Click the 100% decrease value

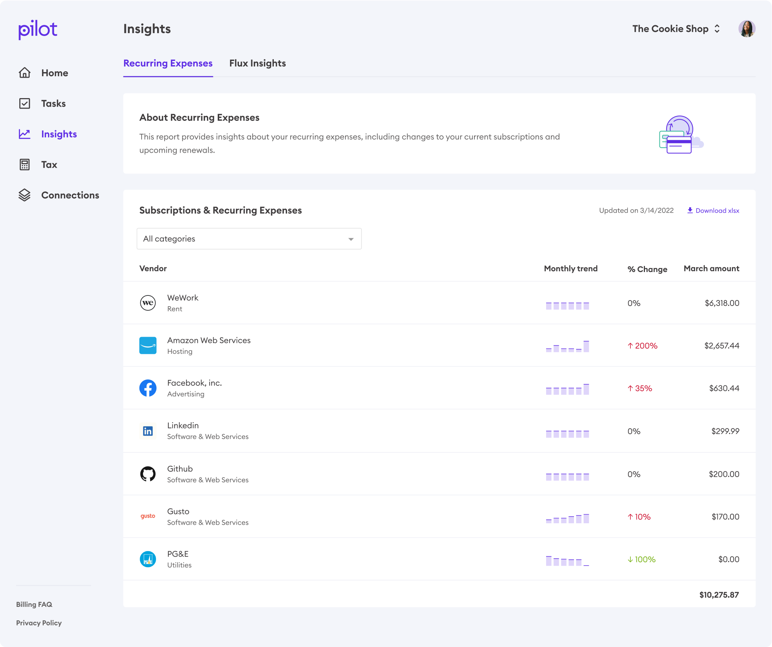tap(642, 559)
